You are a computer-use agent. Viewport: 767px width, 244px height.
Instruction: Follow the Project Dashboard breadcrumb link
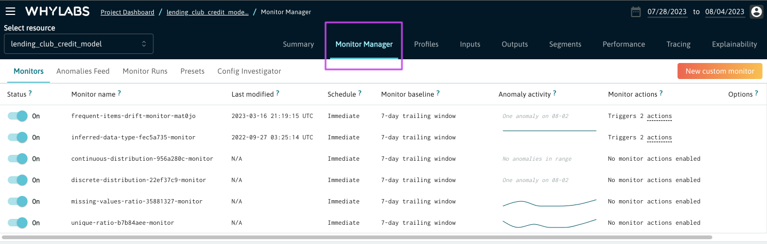pos(127,12)
